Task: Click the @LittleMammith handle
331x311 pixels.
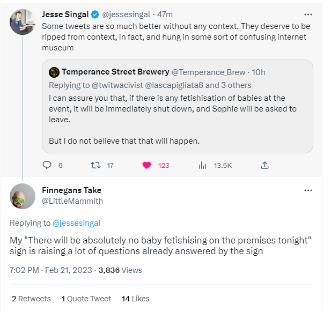Action: pyautogui.click(x=72, y=201)
